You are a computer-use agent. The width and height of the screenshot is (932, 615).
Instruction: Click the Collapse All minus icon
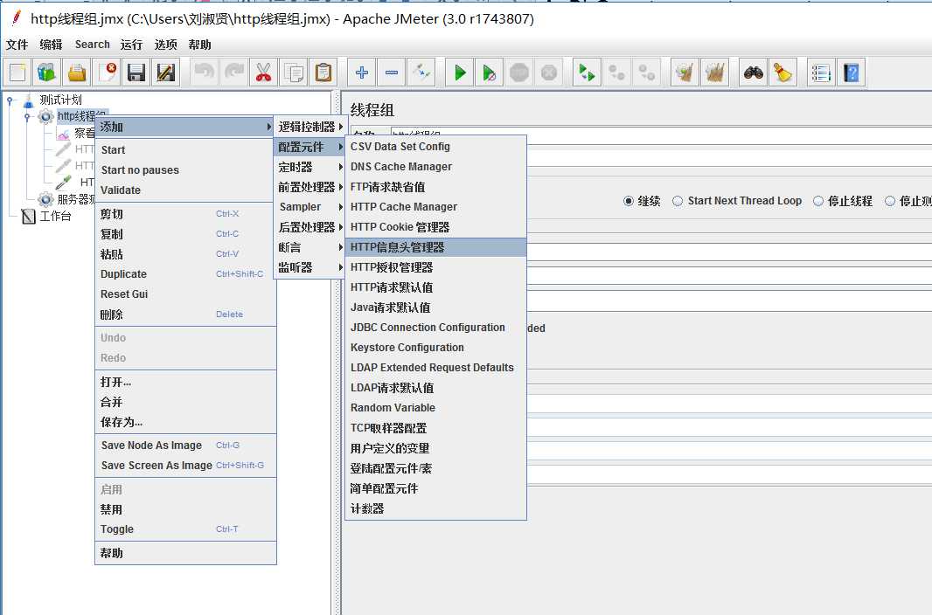click(x=391, y=73)
